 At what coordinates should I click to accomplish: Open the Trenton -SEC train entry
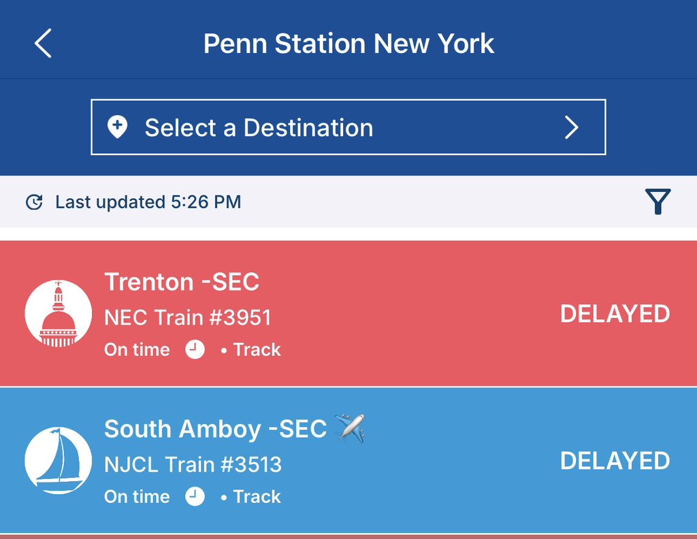pos(348,313)
